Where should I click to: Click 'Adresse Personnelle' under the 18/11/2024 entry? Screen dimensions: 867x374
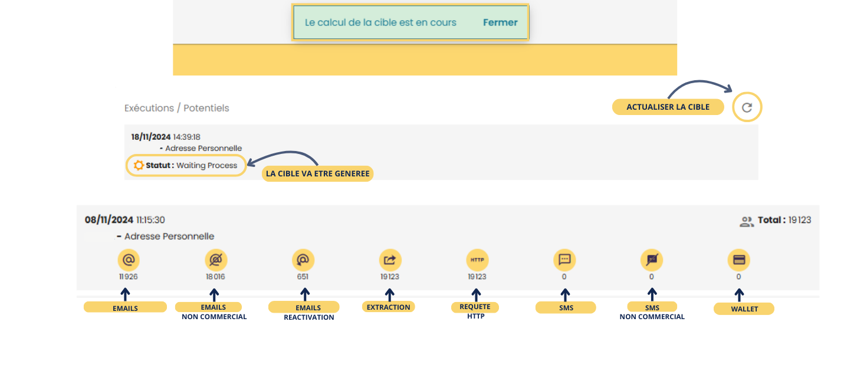pos(203,149)
